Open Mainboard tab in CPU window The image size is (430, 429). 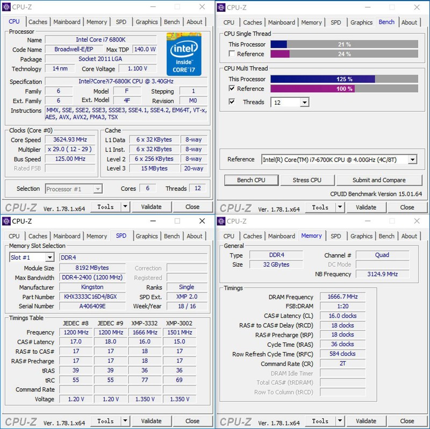tap(67, 22)
